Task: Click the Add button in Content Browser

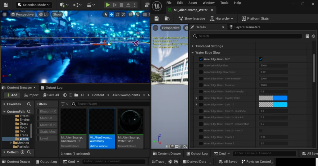Action: pos(11,95)
